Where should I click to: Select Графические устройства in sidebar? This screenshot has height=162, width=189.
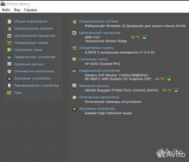pyautogui.click(x=35, y=57)
